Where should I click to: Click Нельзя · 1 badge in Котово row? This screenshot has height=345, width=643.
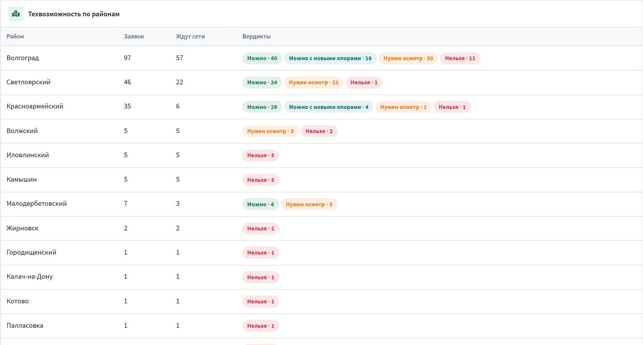coord(261,302)
